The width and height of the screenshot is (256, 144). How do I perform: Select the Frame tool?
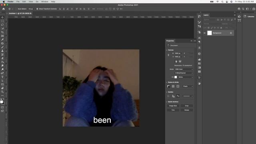click(2, 36)
